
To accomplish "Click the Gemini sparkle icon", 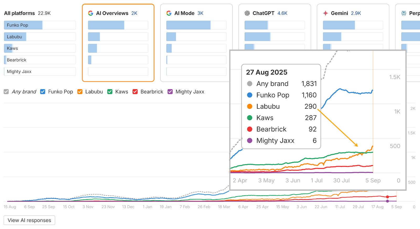I will click(x=325, y=13).
